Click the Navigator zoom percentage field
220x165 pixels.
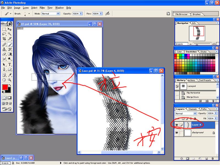click(x=182, y=44)
